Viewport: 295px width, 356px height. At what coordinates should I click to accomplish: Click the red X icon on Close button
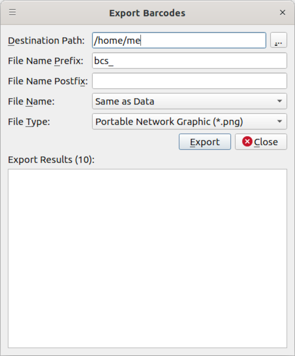tap(247, 142)
